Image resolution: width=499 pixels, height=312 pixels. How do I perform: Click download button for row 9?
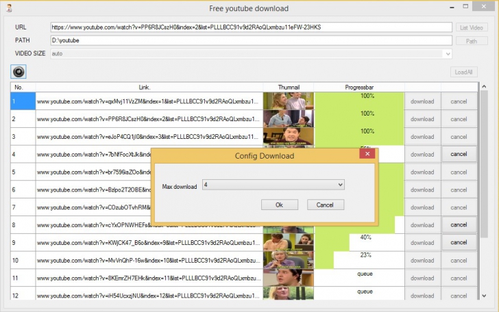(x=422, y=243)
